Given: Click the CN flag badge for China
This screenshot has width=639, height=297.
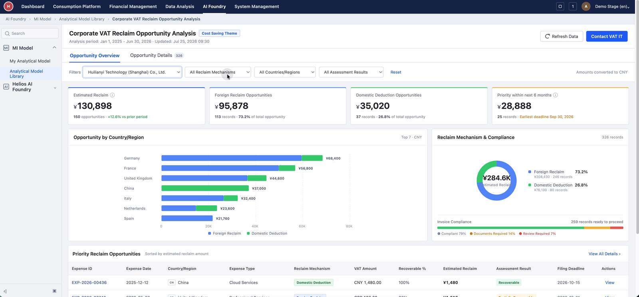Looking at the screenshot, I should click(172, 283).
